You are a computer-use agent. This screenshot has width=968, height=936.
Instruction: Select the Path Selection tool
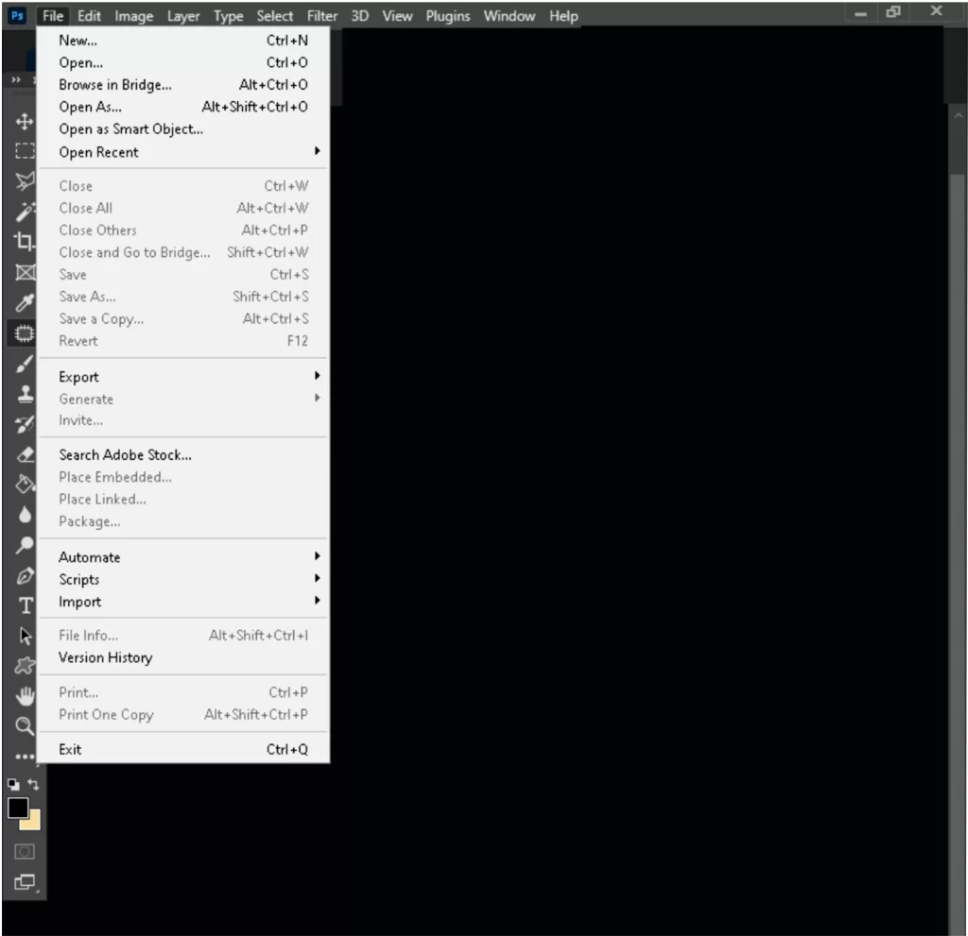point(25,636)
